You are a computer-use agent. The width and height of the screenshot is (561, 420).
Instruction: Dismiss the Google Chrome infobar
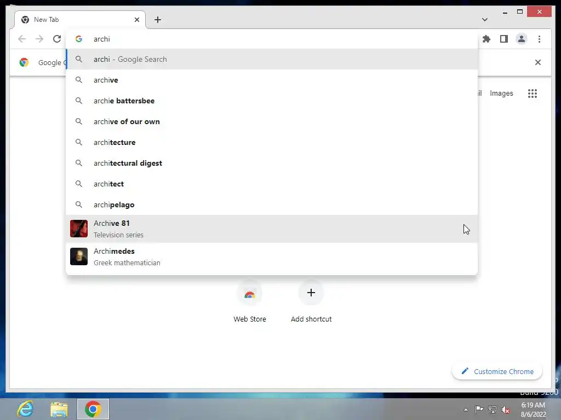click(538, 62)
